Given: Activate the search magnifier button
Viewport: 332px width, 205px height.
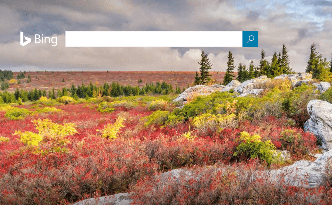Looking at the screenshot, I should click(x=250, y=39).
